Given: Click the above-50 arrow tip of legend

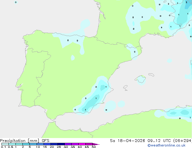Looking at the screenshot, I should (96, 144).
